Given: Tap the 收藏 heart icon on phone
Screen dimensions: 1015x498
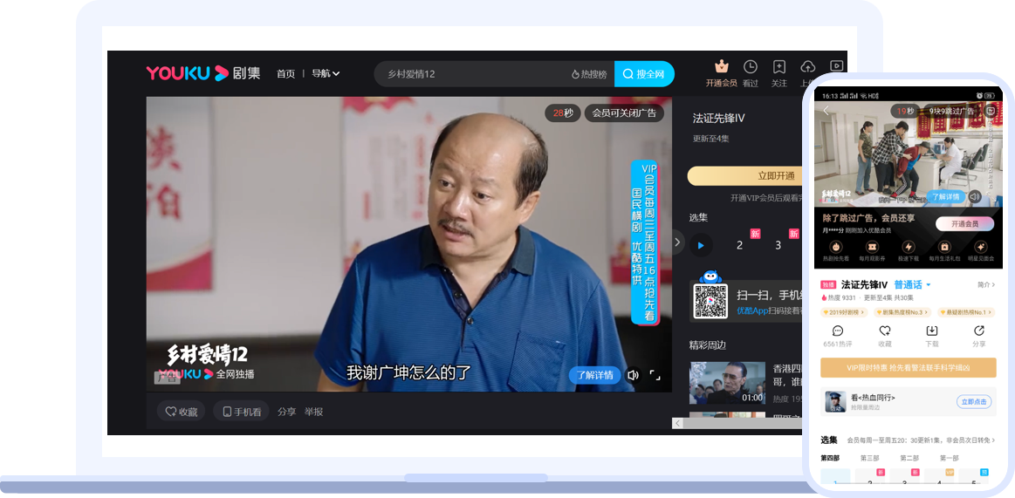Looking at the screenshot, I should [x=885, y=331].
